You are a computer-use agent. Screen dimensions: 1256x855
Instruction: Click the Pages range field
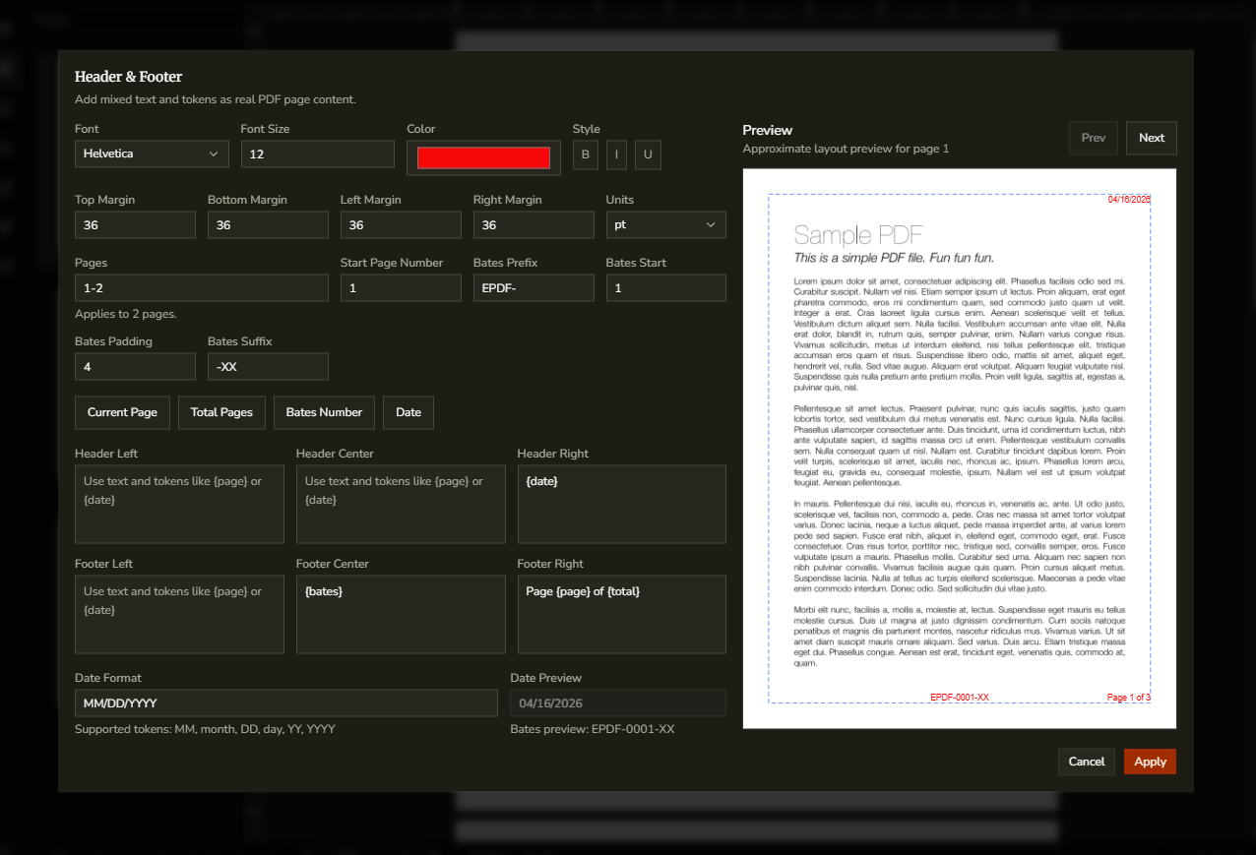click(x=201, y=287)
